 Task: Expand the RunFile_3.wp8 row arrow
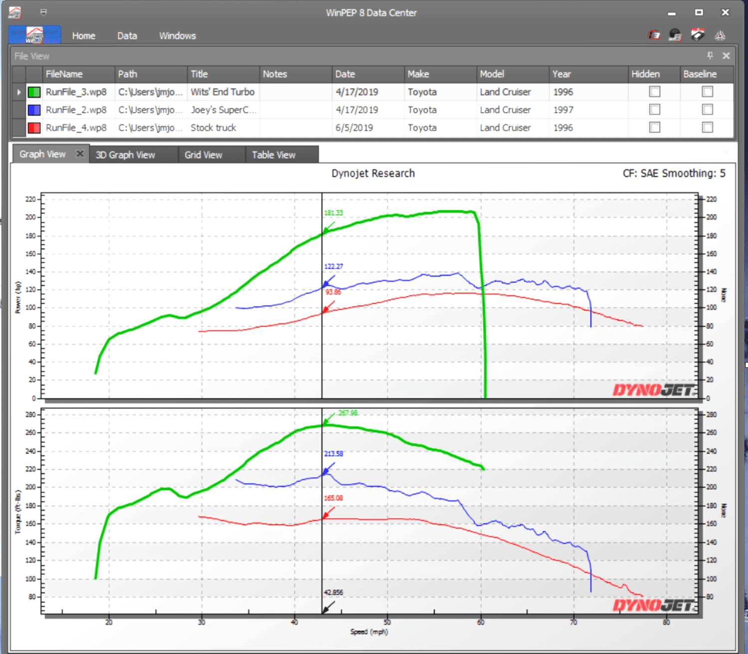(x=19, y=92)
